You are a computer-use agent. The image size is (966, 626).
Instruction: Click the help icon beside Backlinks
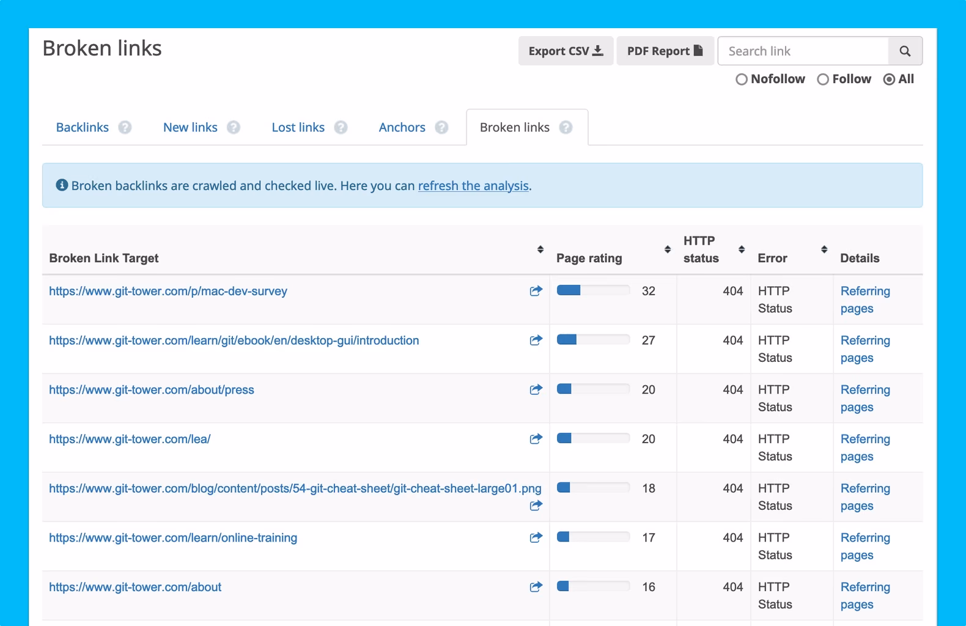(x=125, y=127)
